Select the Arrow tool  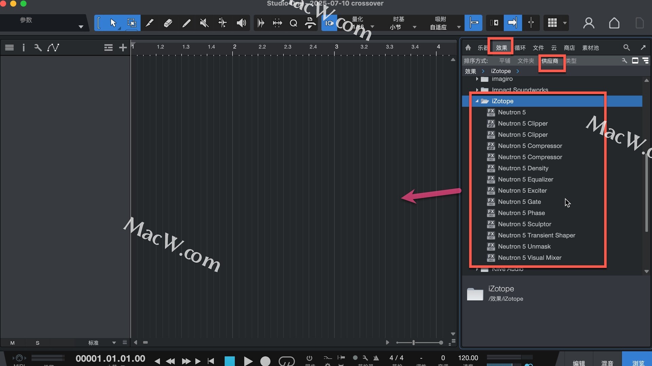point(113,23)
